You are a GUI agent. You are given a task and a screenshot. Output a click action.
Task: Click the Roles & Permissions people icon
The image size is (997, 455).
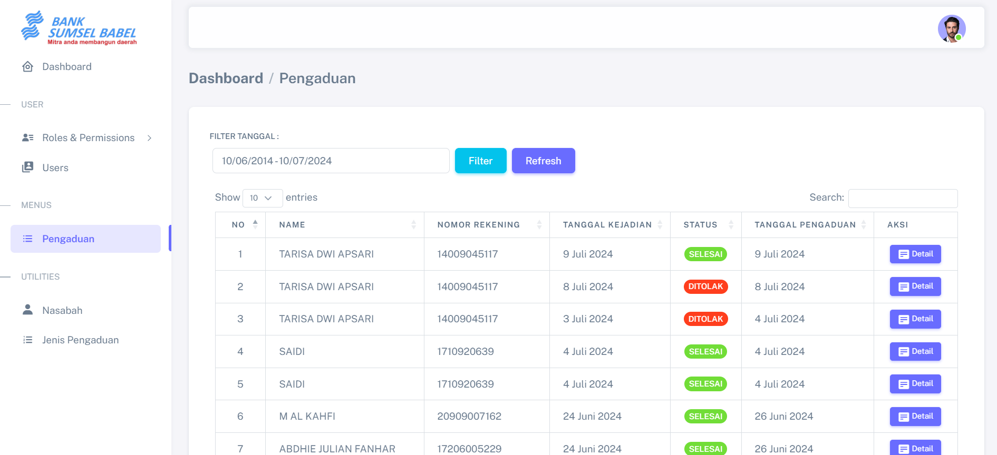(x=28, y=138)
